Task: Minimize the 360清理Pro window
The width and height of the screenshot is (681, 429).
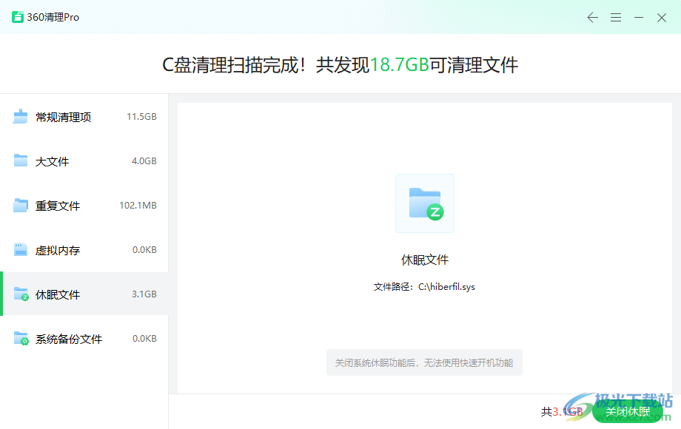Action: [x=639, y=18]
